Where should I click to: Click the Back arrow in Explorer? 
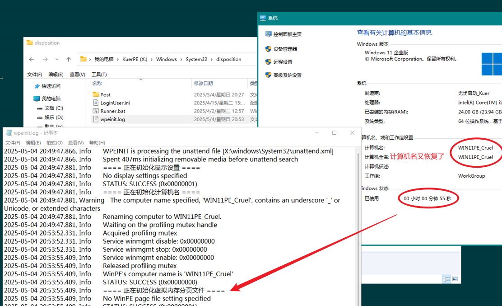coord(32,59)
